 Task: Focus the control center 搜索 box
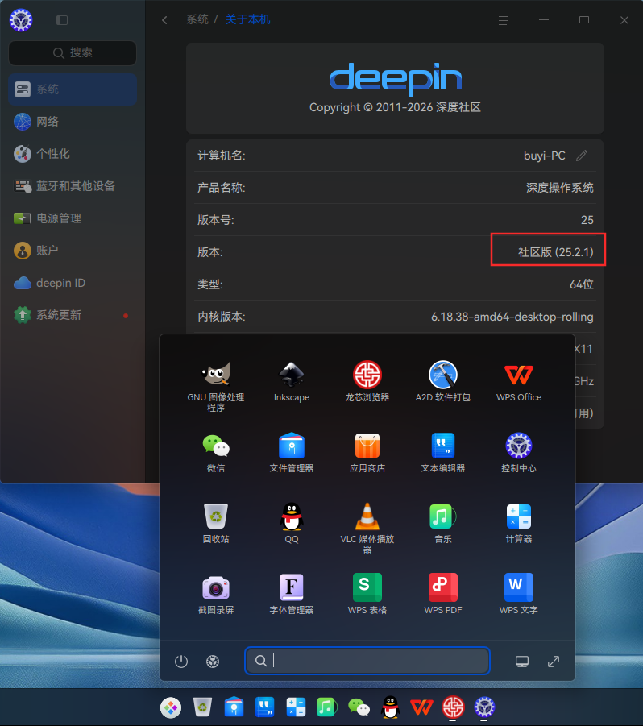[73, 53]
